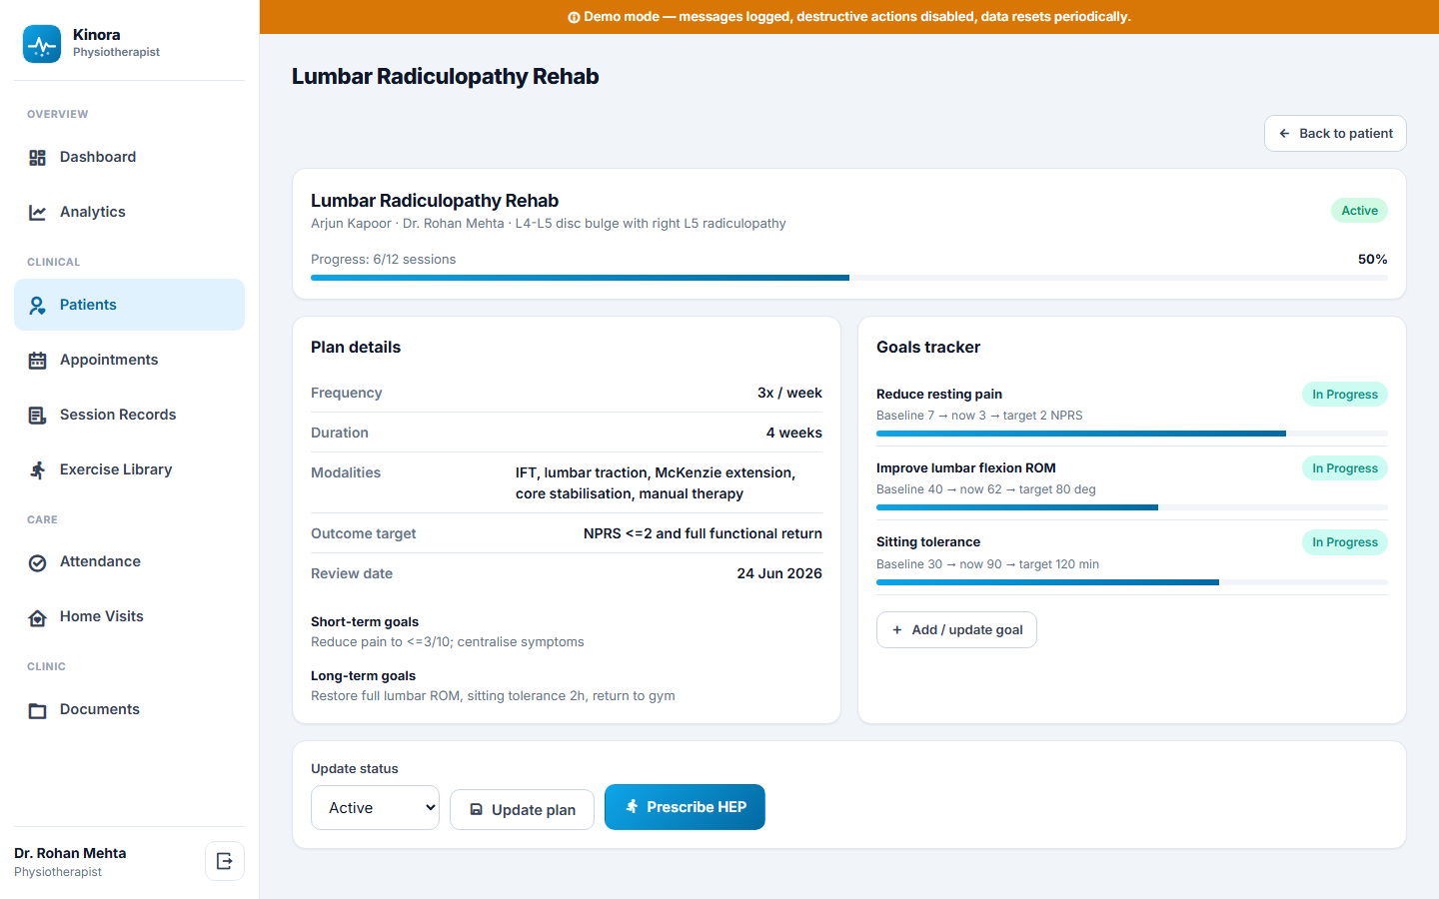
Task: Open Dashboard from the sidebar
Action: 129,157
